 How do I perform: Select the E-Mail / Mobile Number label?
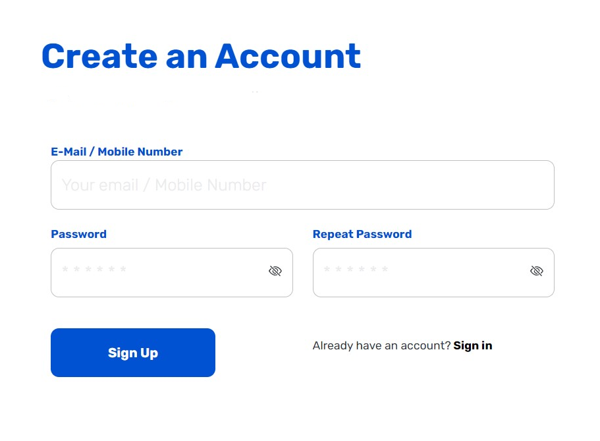(117, 152)
